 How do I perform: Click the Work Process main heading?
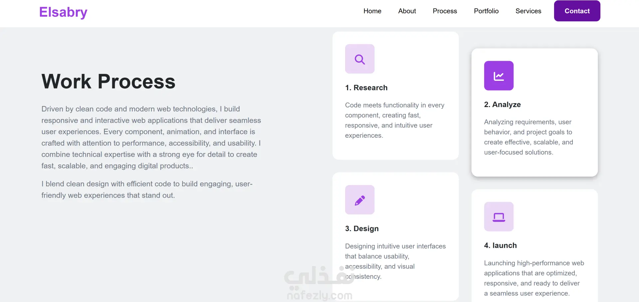(108, 81)
